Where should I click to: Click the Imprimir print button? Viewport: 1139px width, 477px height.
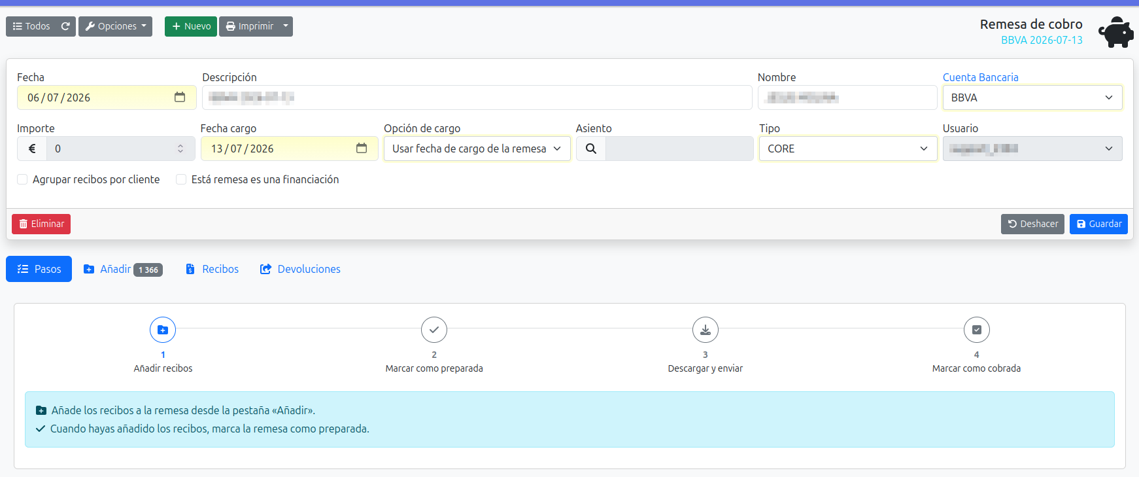[249, 26]
